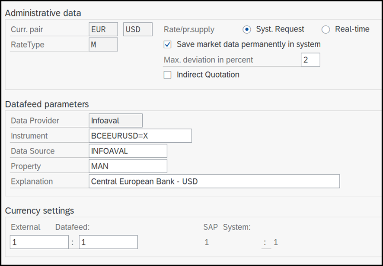
Task: Select the Property field containing MAN
Action: 128,166
